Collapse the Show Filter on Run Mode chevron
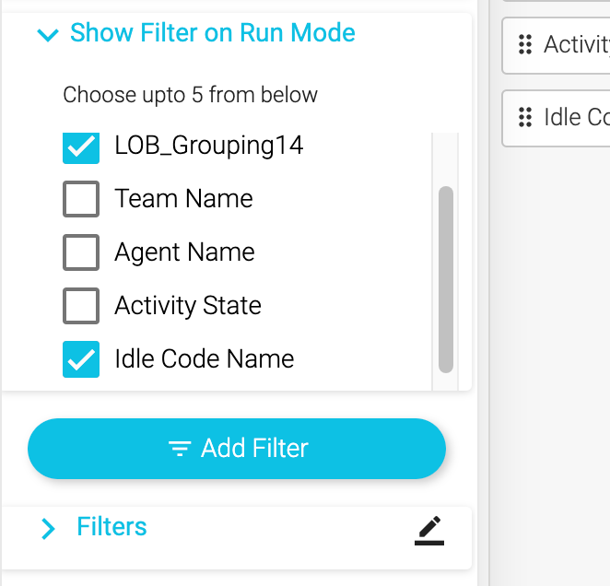 [47, 35]
